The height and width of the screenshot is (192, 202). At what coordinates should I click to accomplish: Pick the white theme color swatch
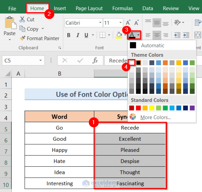[132, 63]
